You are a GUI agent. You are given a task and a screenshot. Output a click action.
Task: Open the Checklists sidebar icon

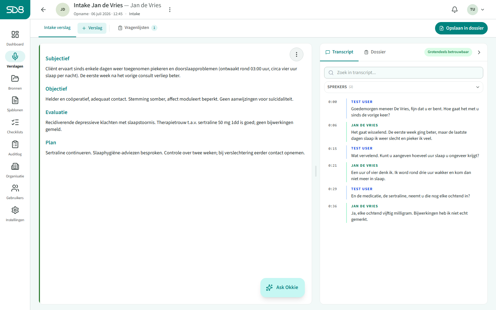pos(15,122)
